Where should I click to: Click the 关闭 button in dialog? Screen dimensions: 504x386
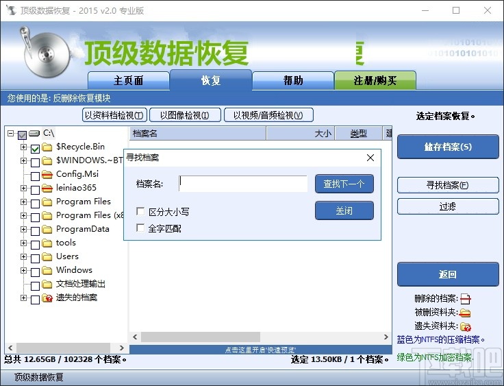tap(344, 210)
